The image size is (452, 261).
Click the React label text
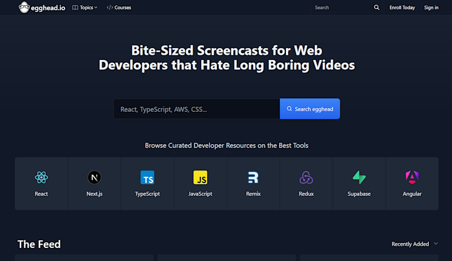[41, 194]
